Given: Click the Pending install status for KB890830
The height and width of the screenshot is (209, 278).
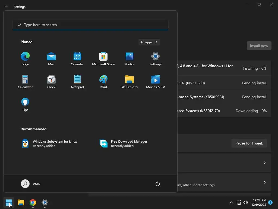Looking at the screenshot, I should (x=254, y=83).
